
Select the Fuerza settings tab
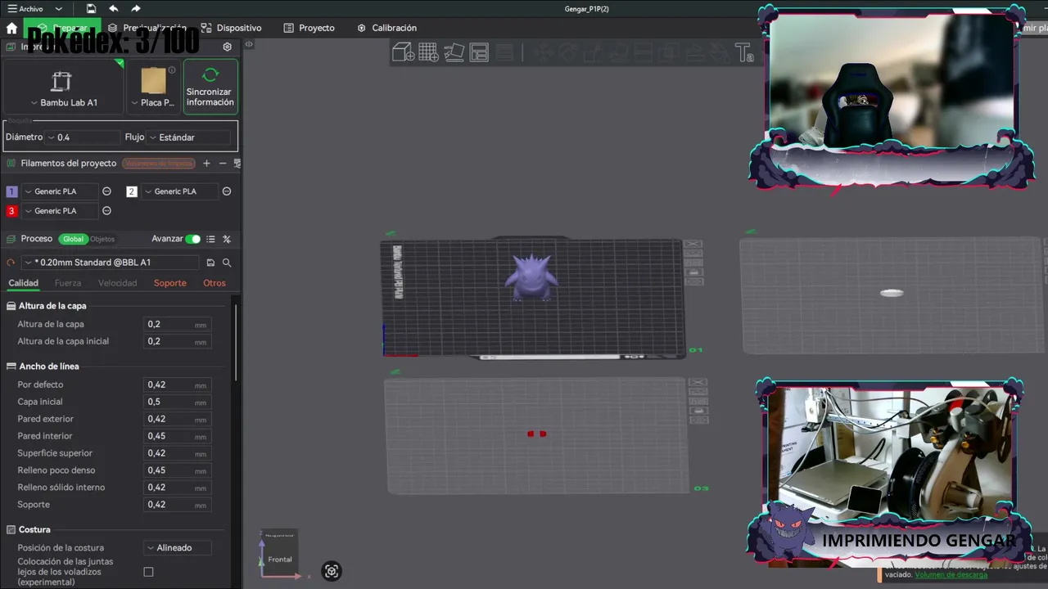tap(68, 283)
